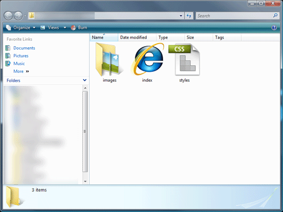The width and height of the screenshot is (283, 212).
Task: Click the Music link icon
Action: point(8,64)
